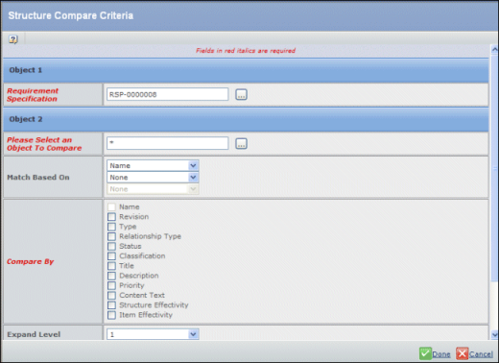Enable Relationship Type checkbox
Screen dimensions: 499x363
(111, 236)
